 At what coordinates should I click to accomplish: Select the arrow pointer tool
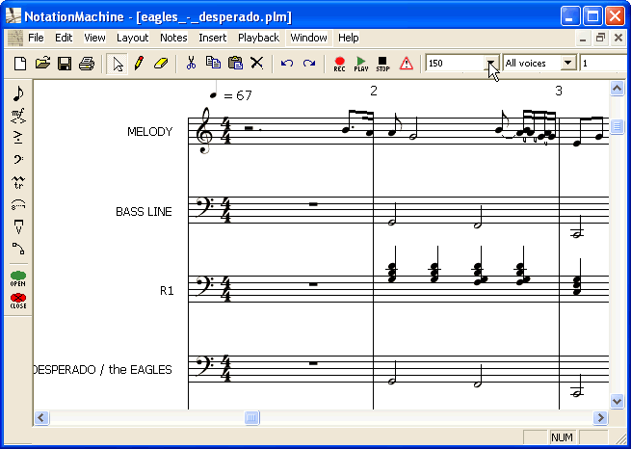click(118, 64)
